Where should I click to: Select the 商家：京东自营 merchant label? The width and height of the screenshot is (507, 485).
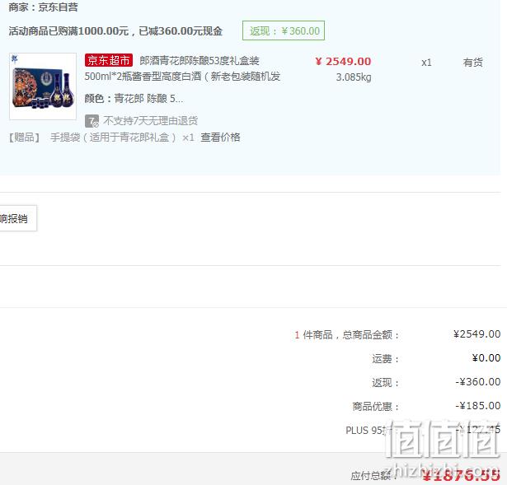click(x=43, y=7)
